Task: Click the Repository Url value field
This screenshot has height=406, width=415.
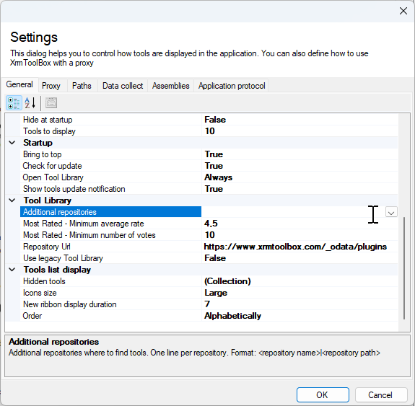Action: [x=300, y=247]
